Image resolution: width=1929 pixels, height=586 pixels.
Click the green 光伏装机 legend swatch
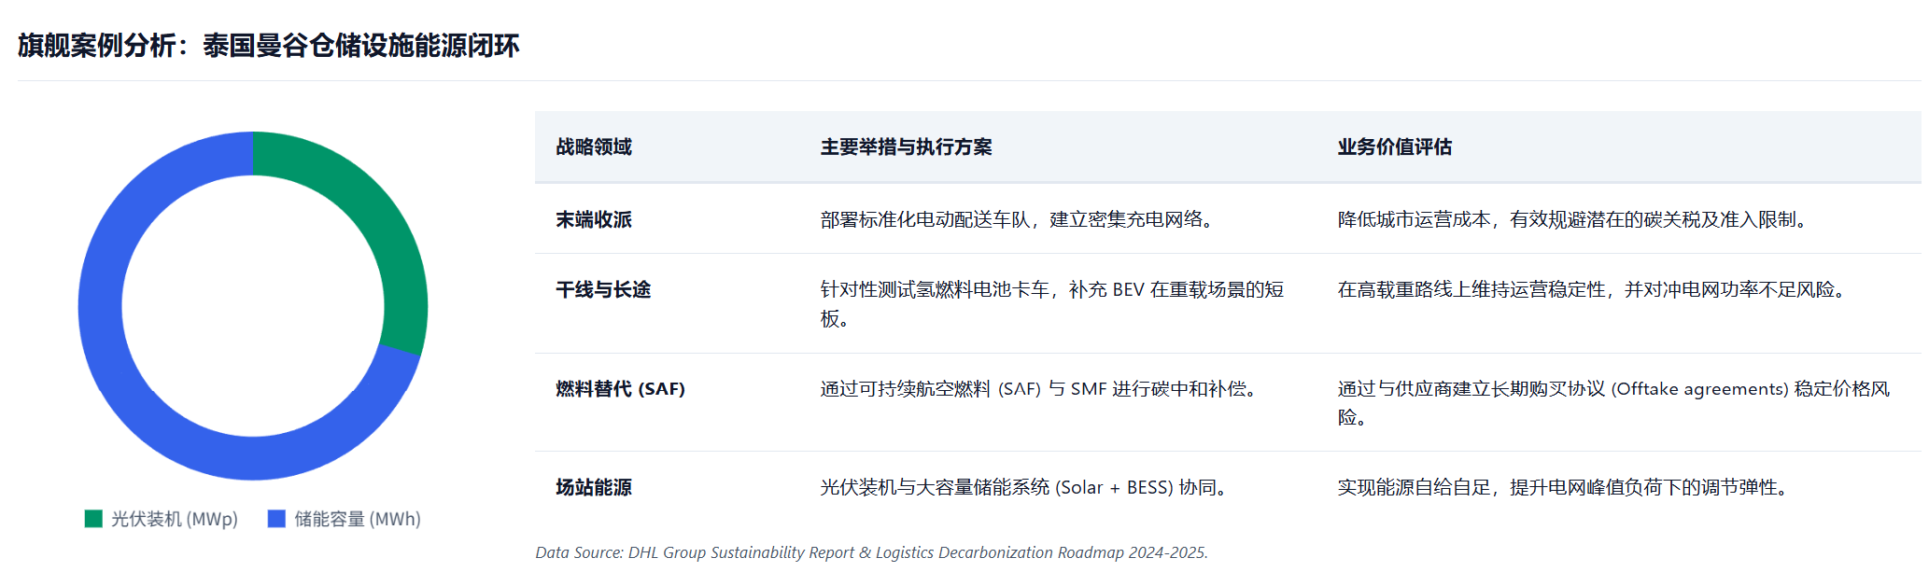click(93, 519)
